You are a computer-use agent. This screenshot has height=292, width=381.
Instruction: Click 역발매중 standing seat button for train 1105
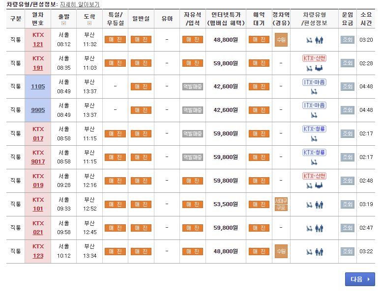pyautogui.click(x=192, y=86)
